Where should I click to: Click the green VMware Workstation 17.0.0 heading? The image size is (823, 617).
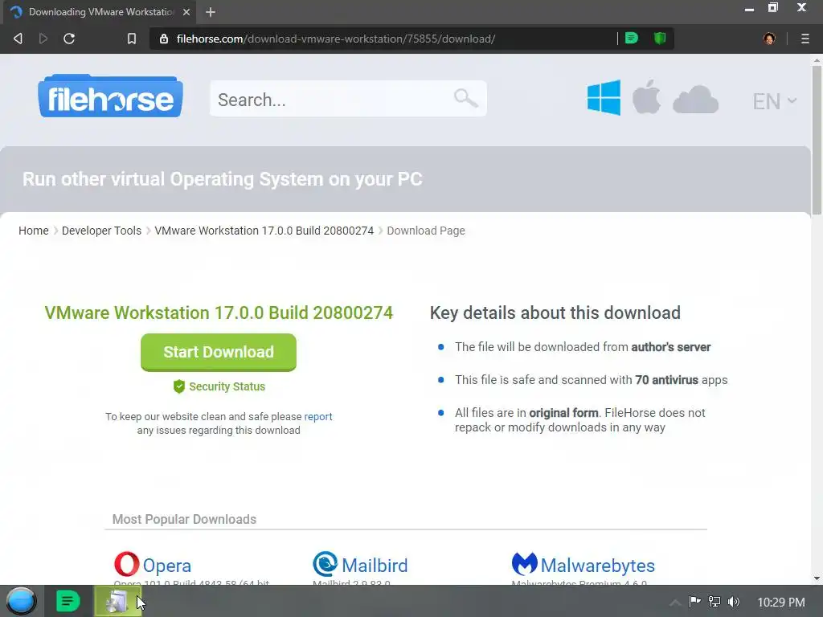click(219, 313)
